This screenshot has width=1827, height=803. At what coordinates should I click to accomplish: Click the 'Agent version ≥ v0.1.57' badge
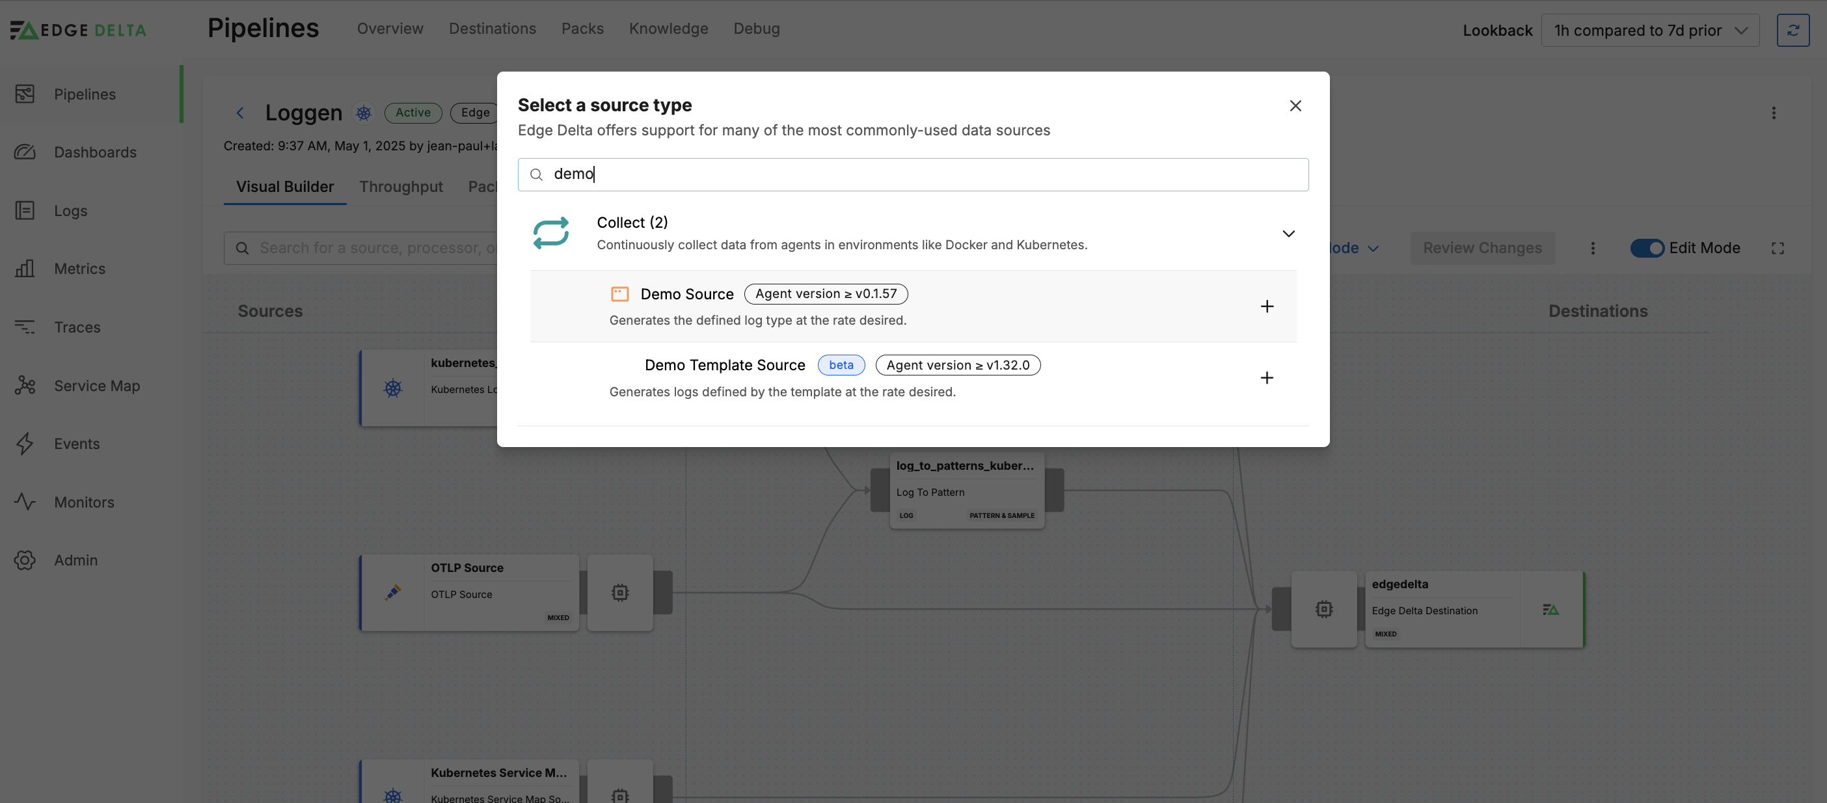[826, 293]
